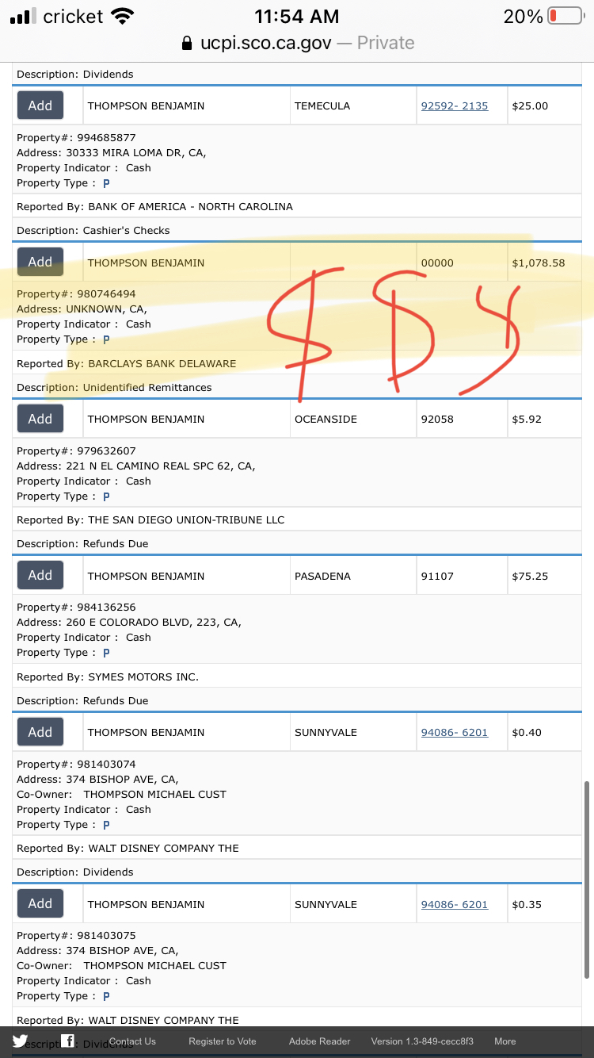Open zip link 94086- 6201 beside $0.35

pyautogui.click(x=455, y=904)
